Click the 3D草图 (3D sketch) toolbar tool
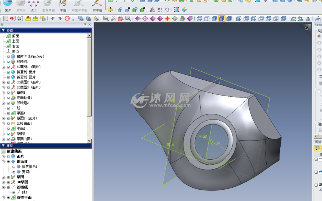 tap(97, 5)
